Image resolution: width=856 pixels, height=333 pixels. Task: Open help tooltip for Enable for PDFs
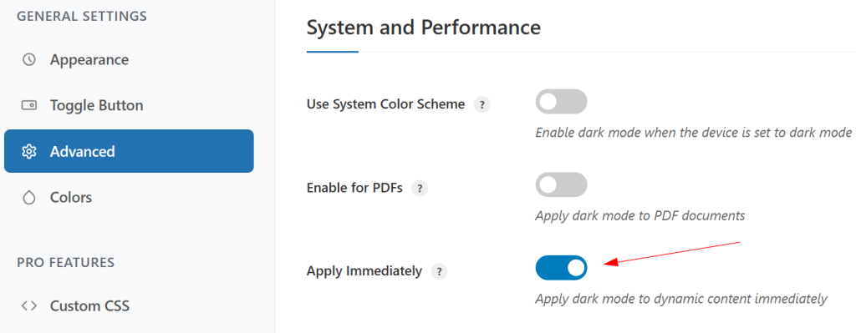(420, 189)
